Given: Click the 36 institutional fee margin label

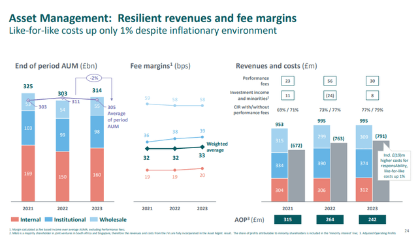Looking at the screenshot, I should [x=146, y=135].
